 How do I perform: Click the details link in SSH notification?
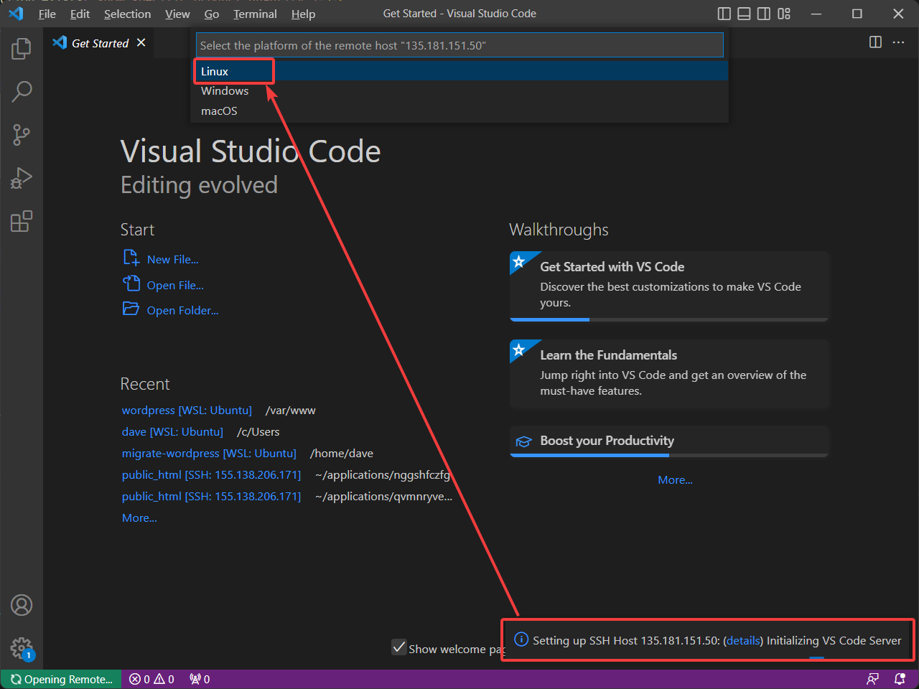pos(743,640)
